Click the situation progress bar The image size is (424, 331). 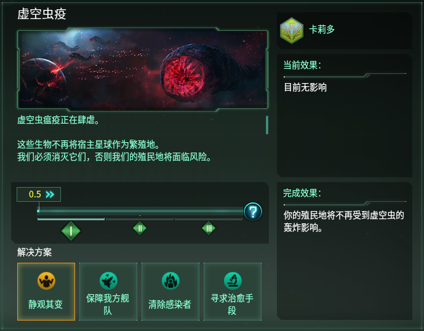pyautogui.click(x=140, y=211)
